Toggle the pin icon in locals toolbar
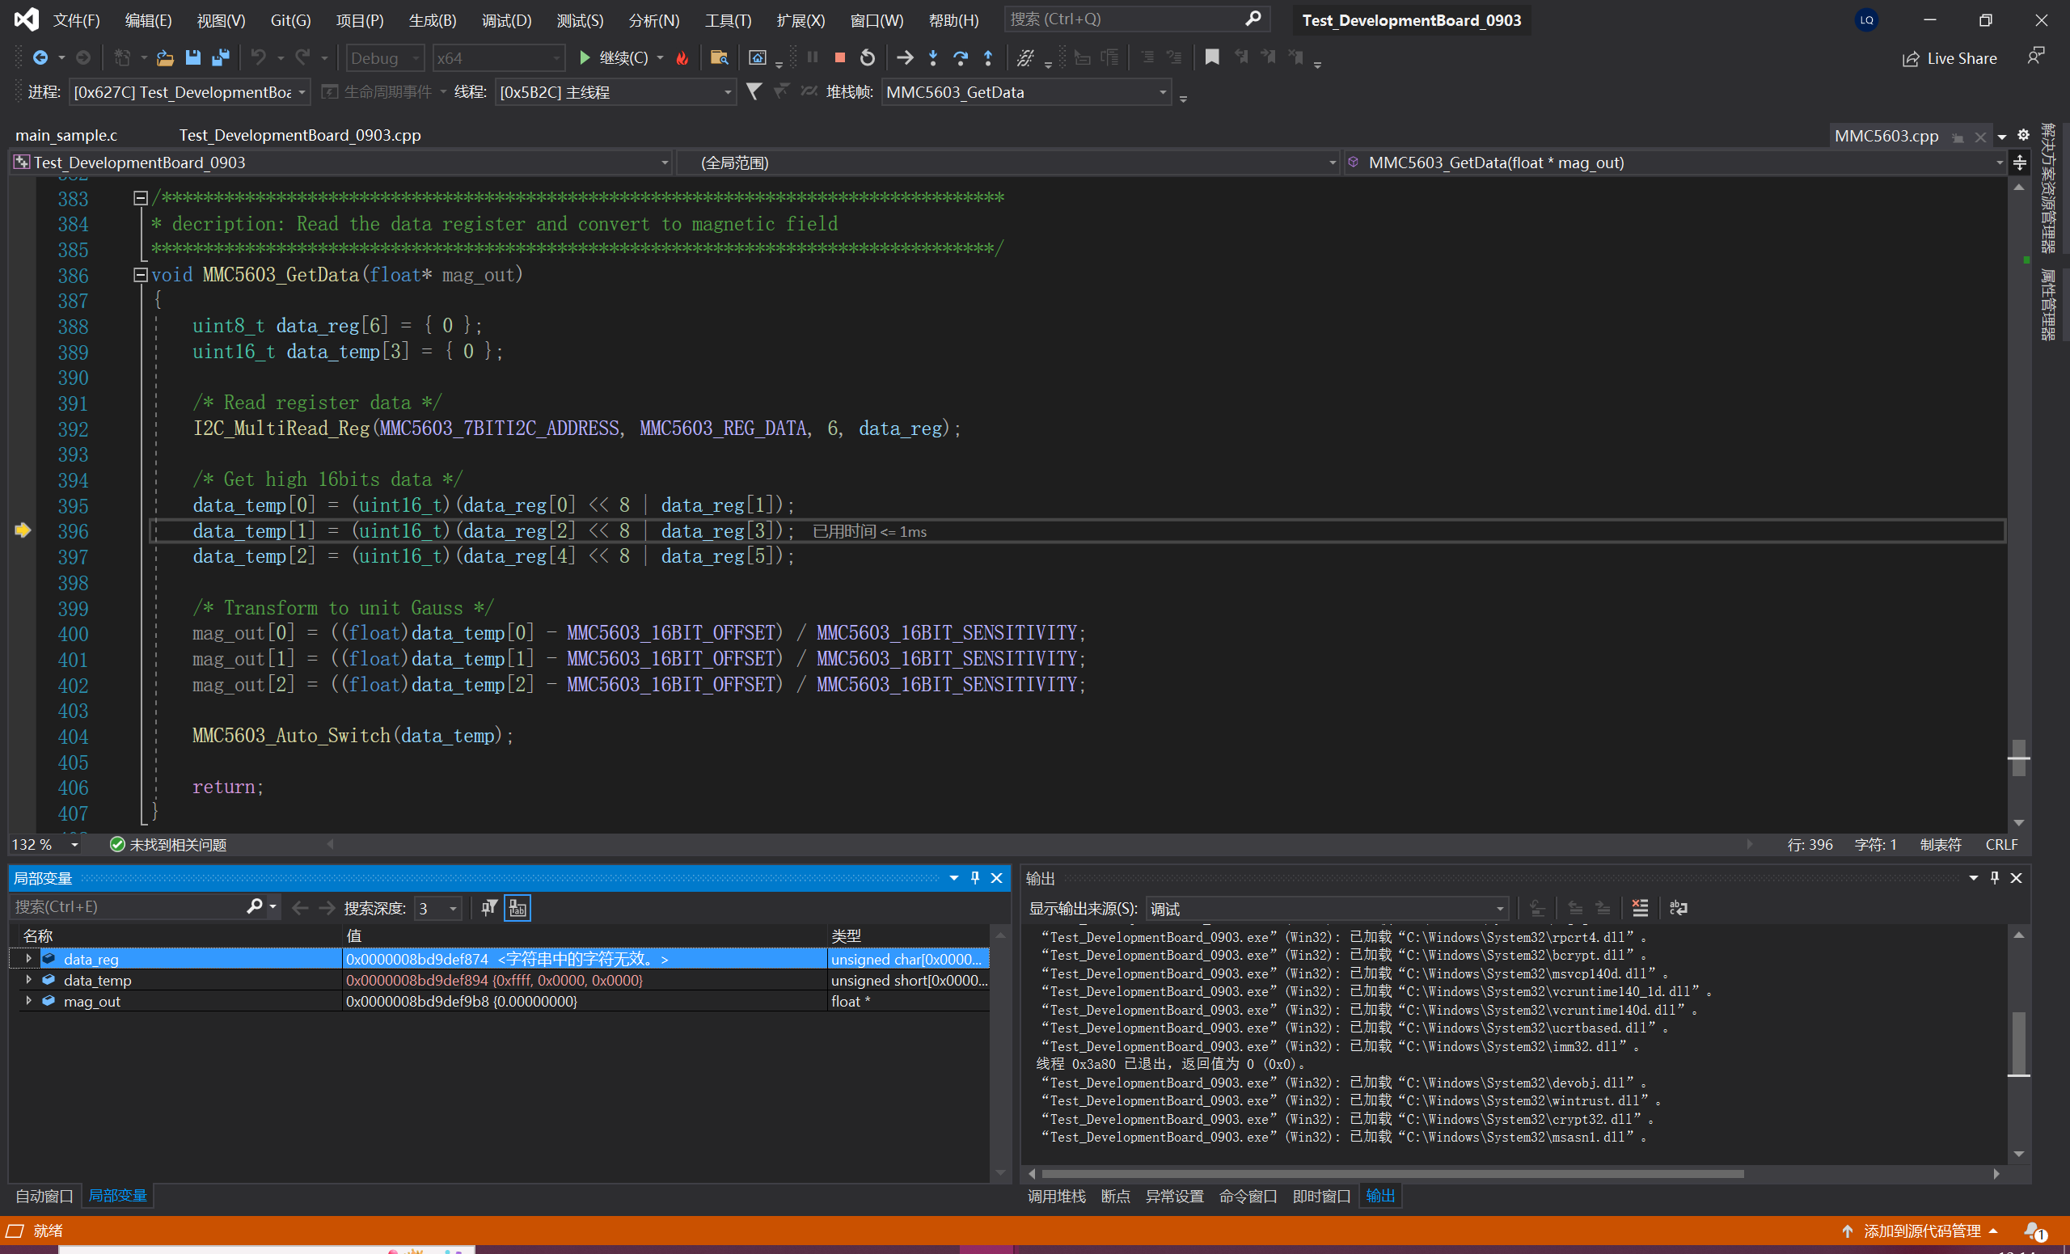 [x=489, y=907]
